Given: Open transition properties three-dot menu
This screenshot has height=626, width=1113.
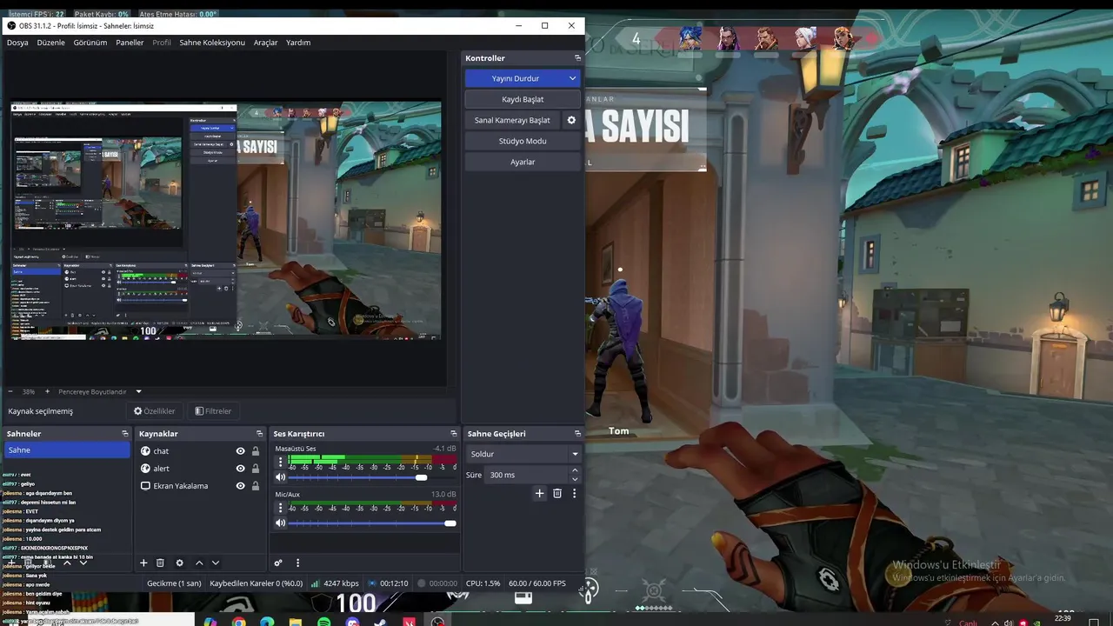Looking at the screenshot, I should tap(574, 493).
